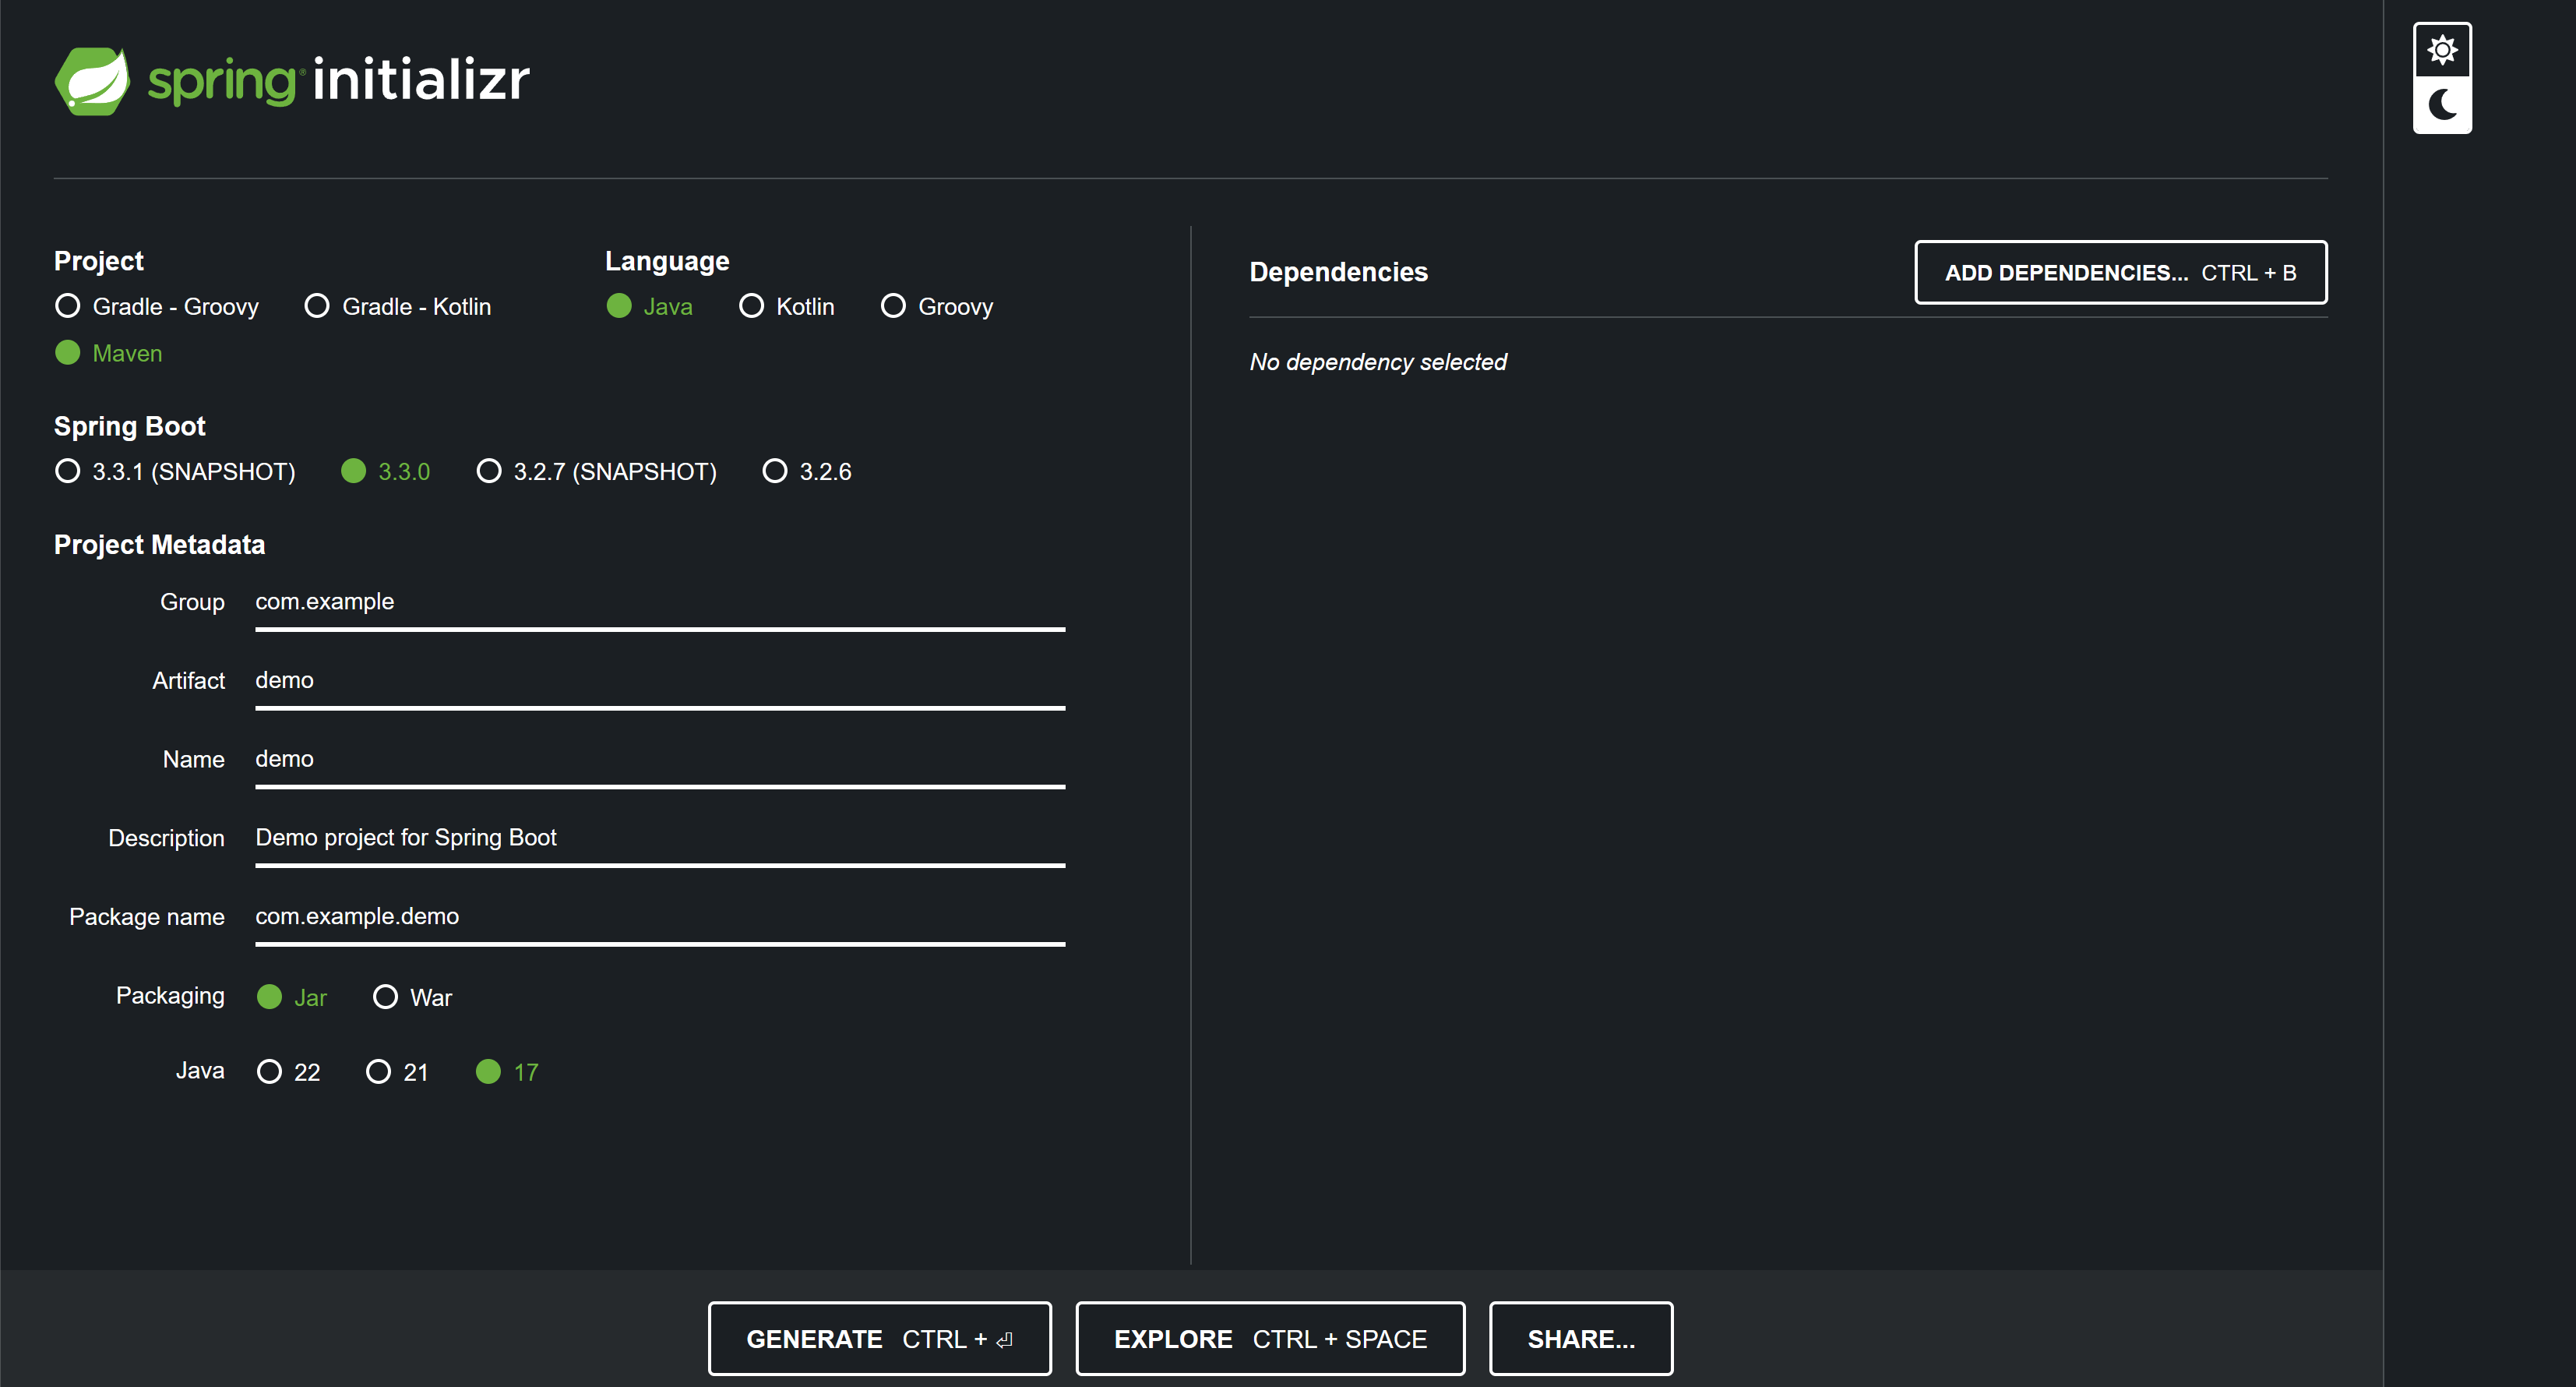This screenshot has height=1387, width=2576.
Task: Click the Generate button
Action: tap(879, 1338)
